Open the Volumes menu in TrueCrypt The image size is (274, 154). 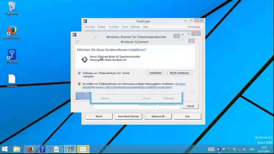(89, 27)
